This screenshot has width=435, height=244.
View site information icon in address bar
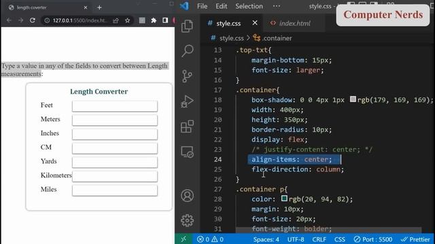point(47,20)
